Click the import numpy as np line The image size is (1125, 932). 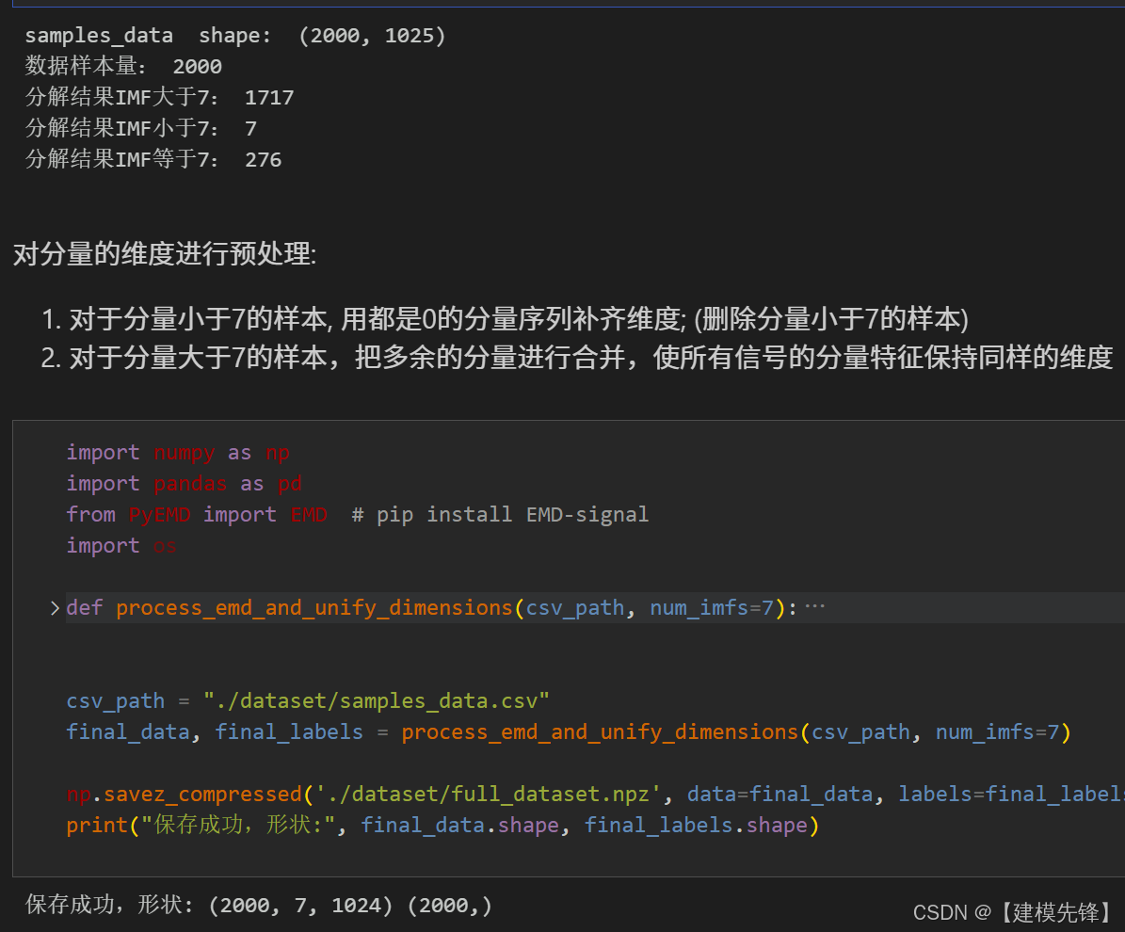178,453
